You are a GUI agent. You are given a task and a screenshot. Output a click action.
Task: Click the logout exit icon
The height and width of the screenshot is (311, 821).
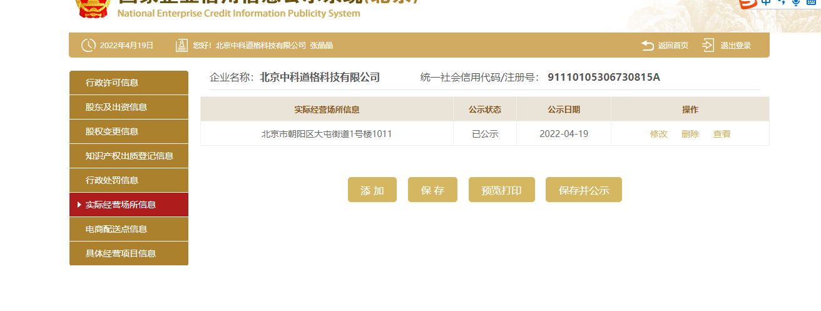point(708,45)
